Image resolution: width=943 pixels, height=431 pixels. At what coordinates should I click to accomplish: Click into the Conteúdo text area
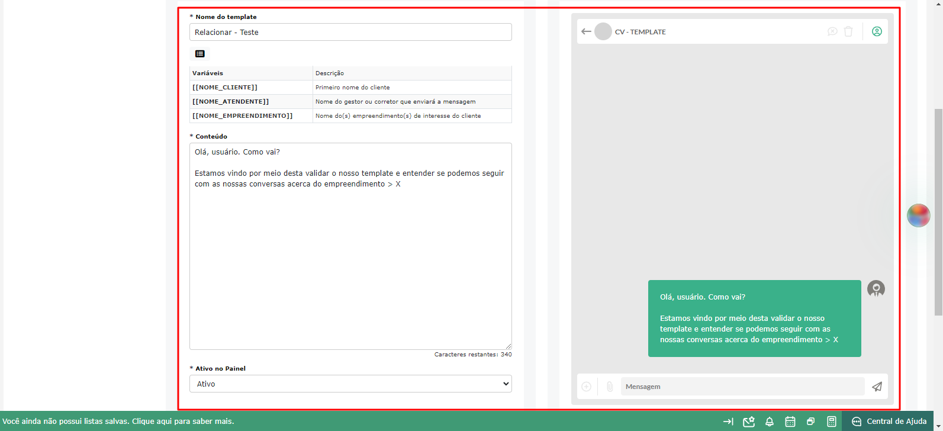(x=350, y=246)
